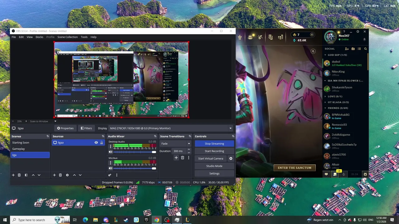Open scene filters icon in Scenes panel
The width and height of the screenshot is (399, 224).
[26, 175]
